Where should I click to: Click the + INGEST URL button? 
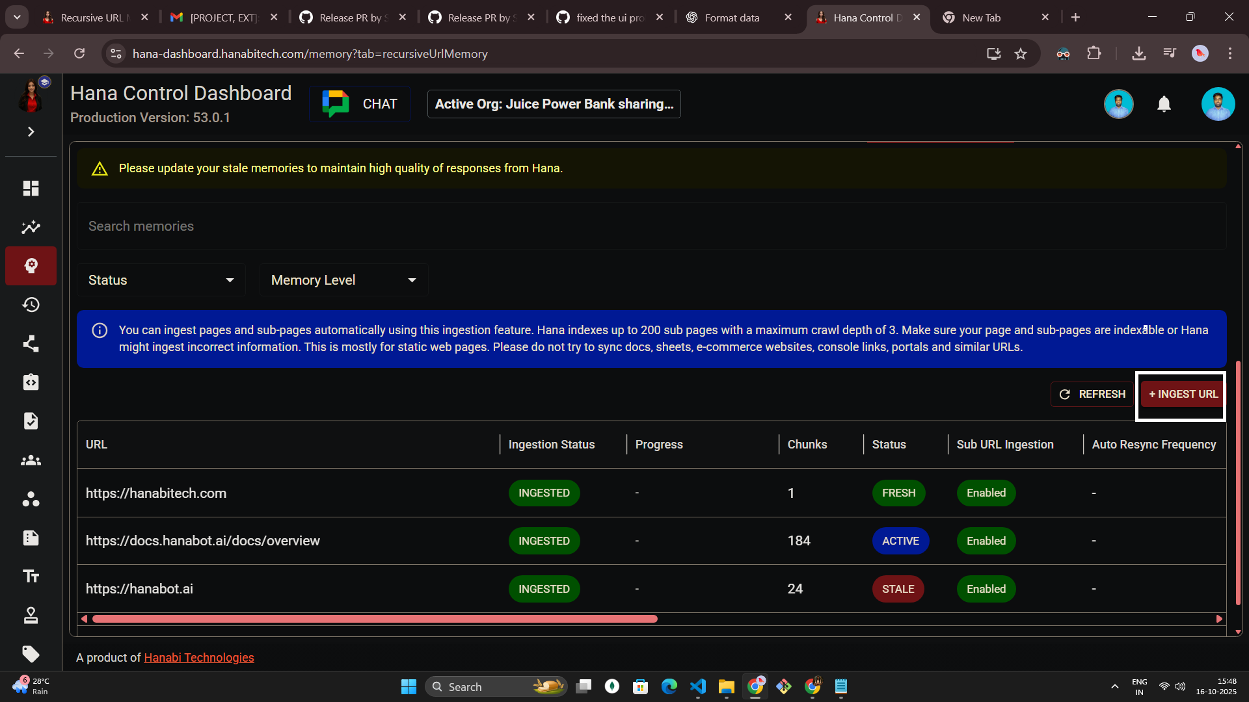click(1182, 395)
